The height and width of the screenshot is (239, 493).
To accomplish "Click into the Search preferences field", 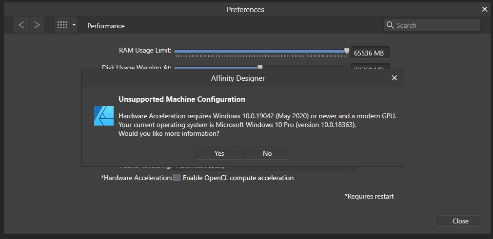I will [432, 25].
